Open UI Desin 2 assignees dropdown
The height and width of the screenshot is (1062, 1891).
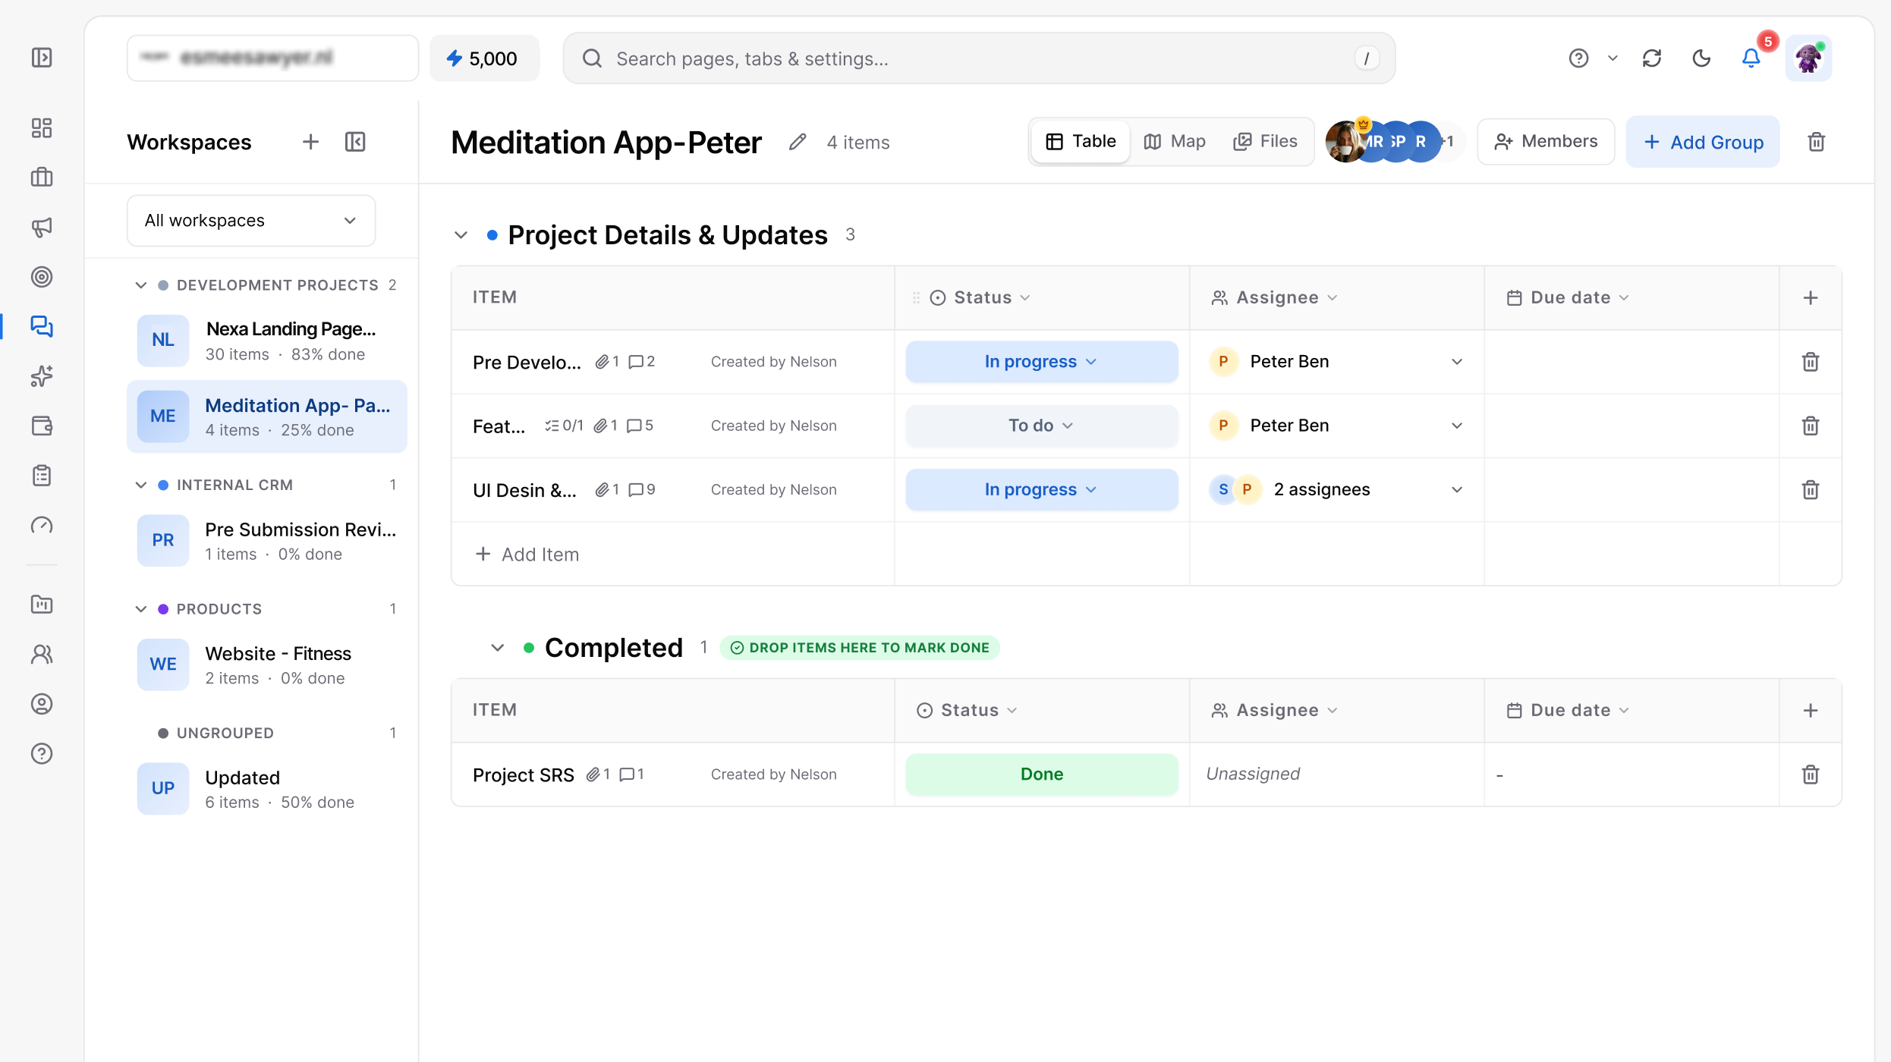1336,490
